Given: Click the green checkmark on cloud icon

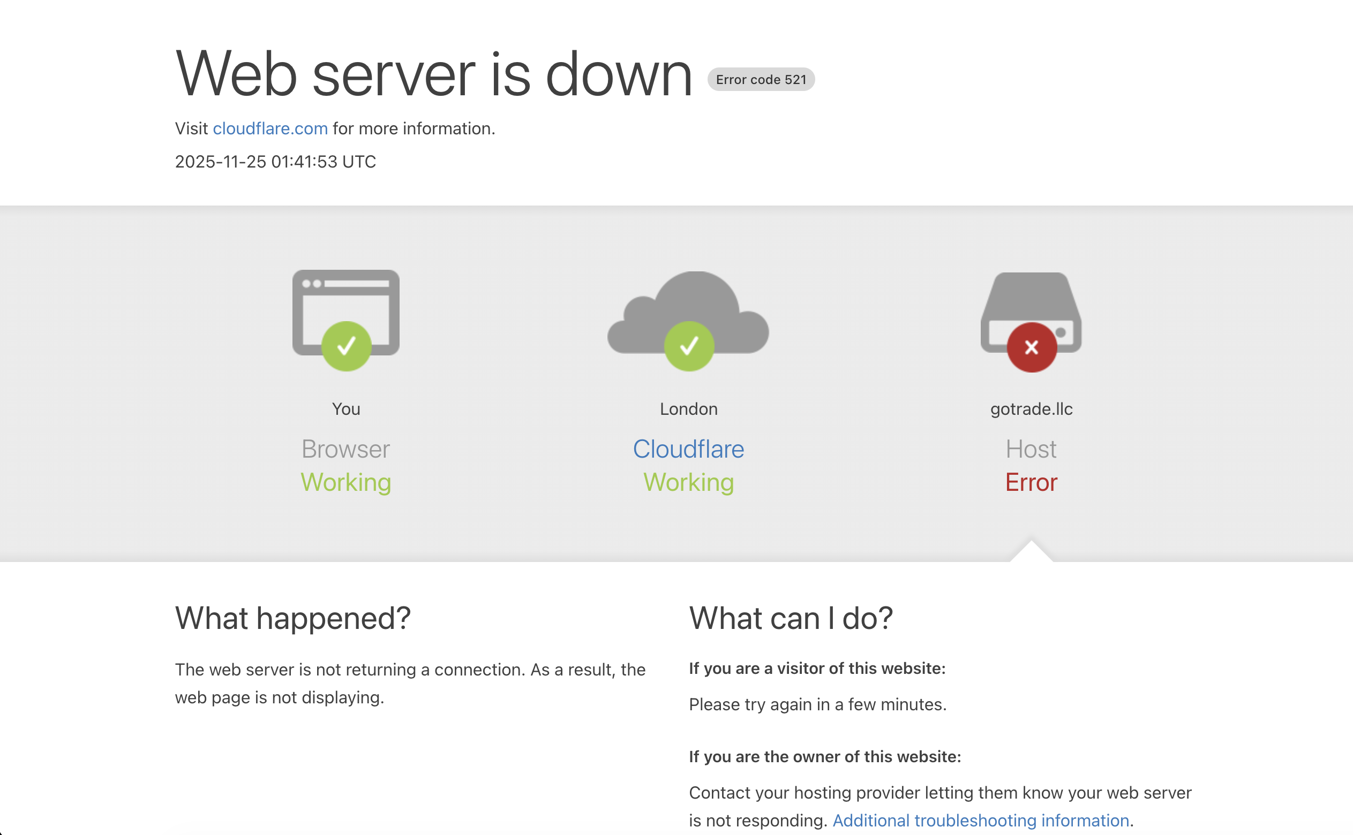Looking at the screenshot, I should (x=689, y=346).
